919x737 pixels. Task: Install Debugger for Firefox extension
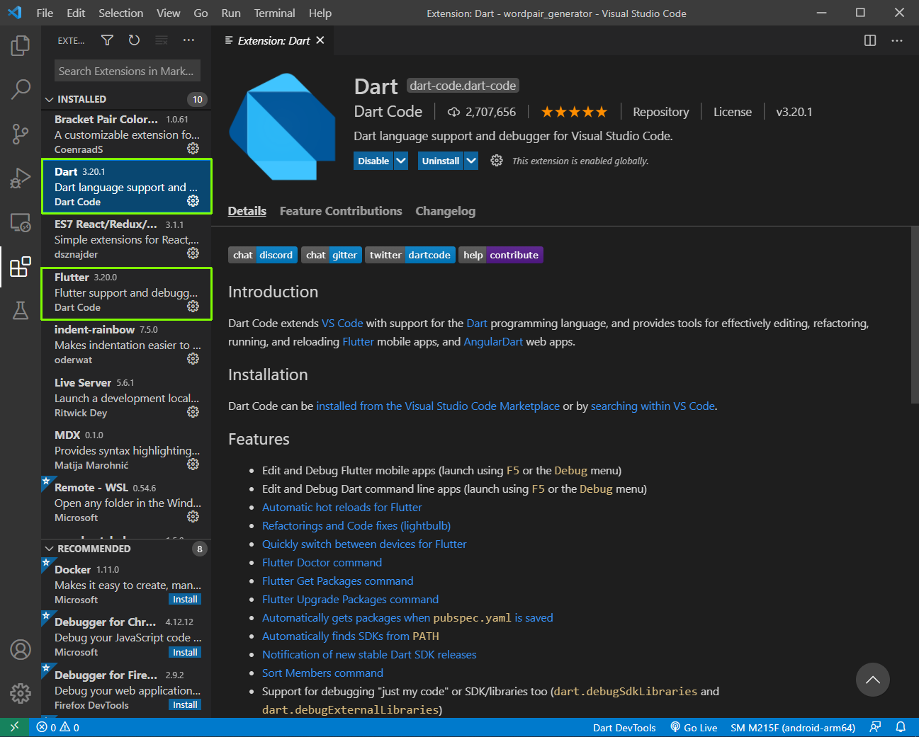click(x=185, y=704)
